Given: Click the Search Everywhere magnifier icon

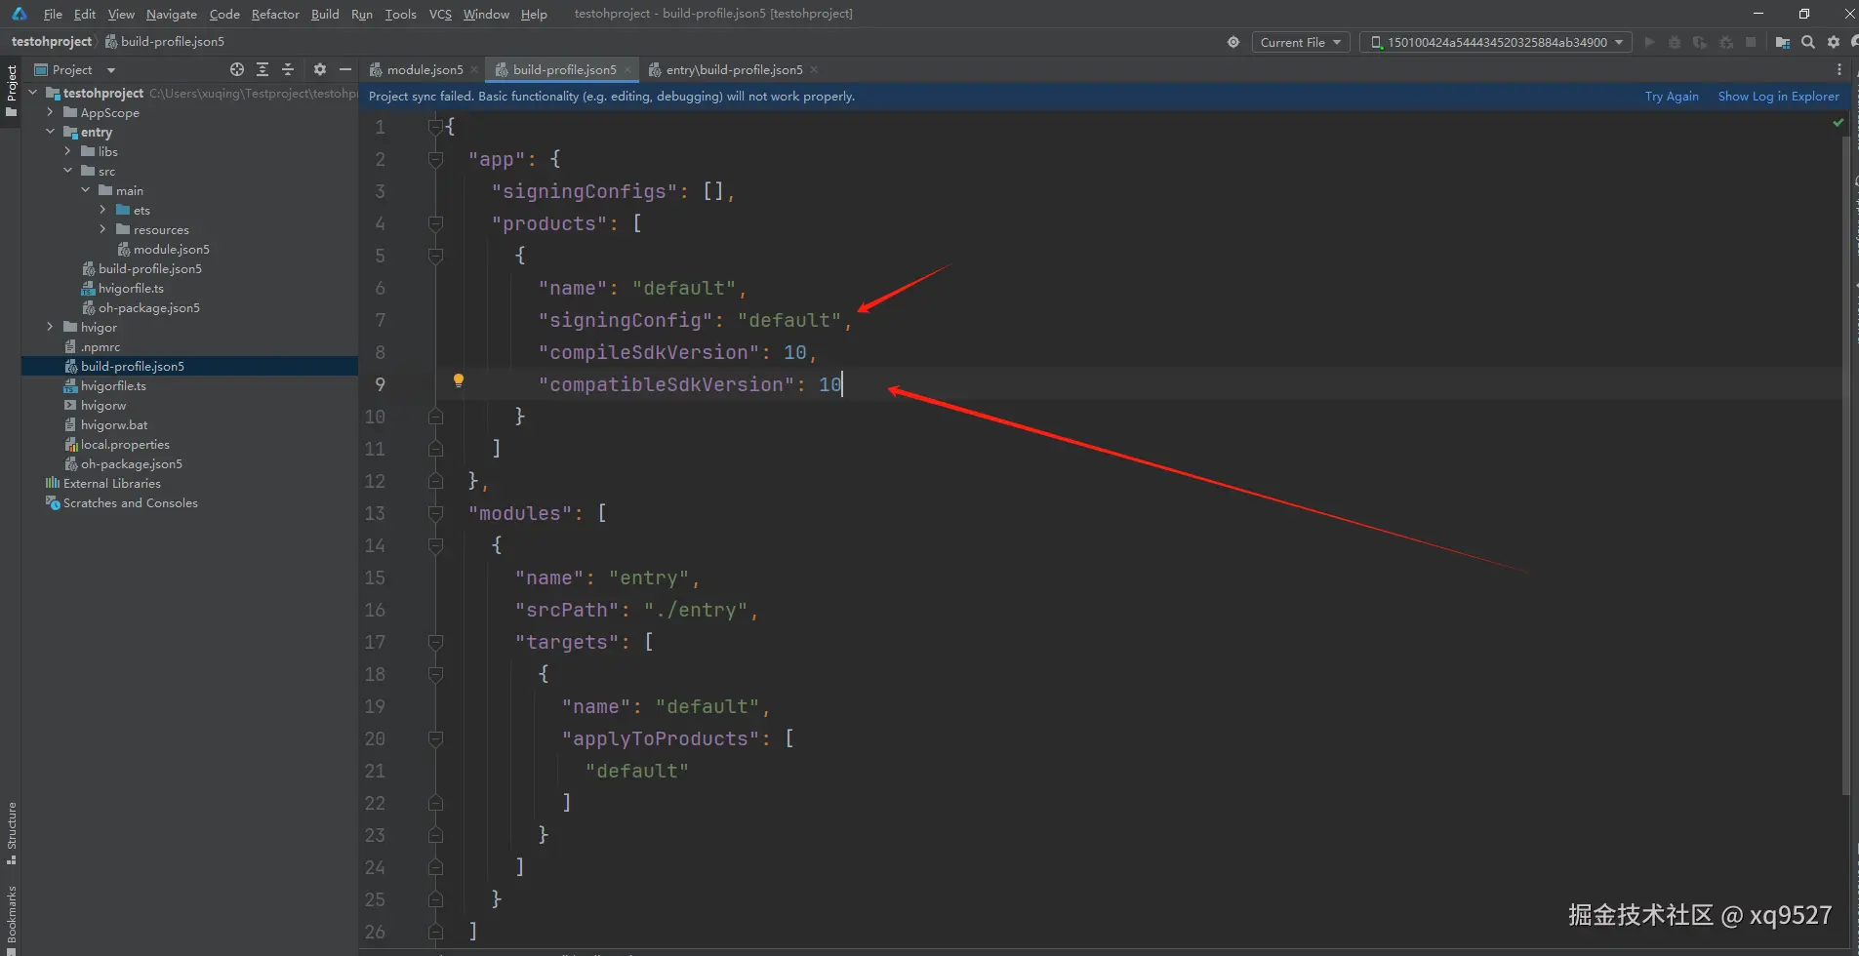Looking at the screenshot, I should coord(1808,42).
